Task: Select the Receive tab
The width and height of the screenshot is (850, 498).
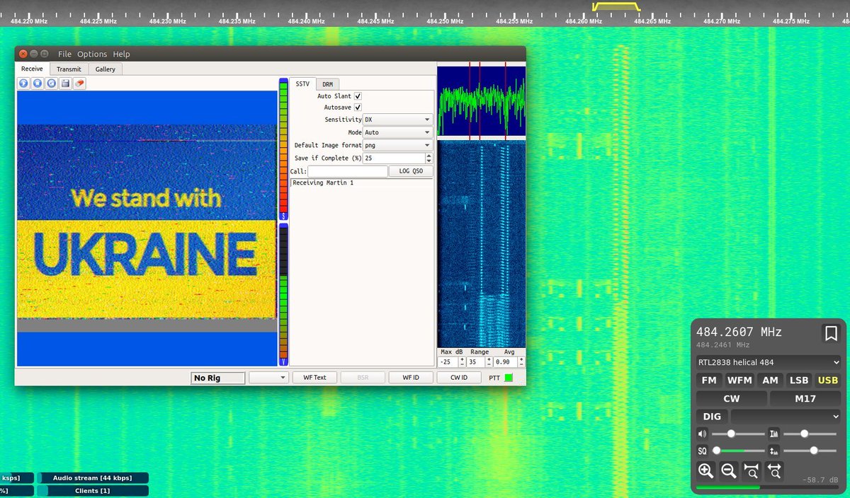Action: point(32,69)
